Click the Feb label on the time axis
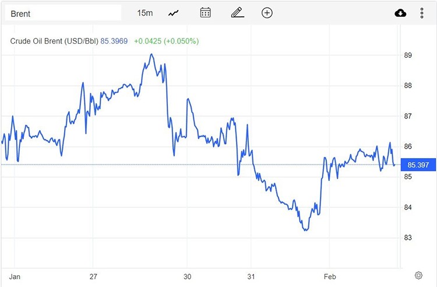Viewport: 437px width, 287px height. click(x=330, y=275)
